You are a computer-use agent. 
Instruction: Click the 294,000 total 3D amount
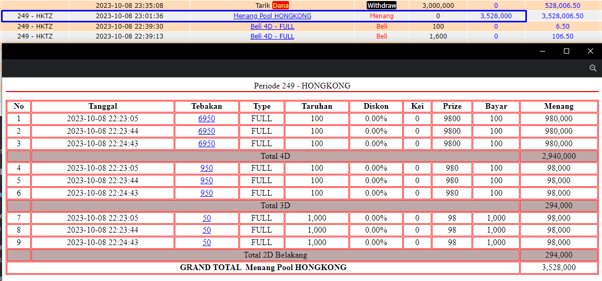pos(559,206)
